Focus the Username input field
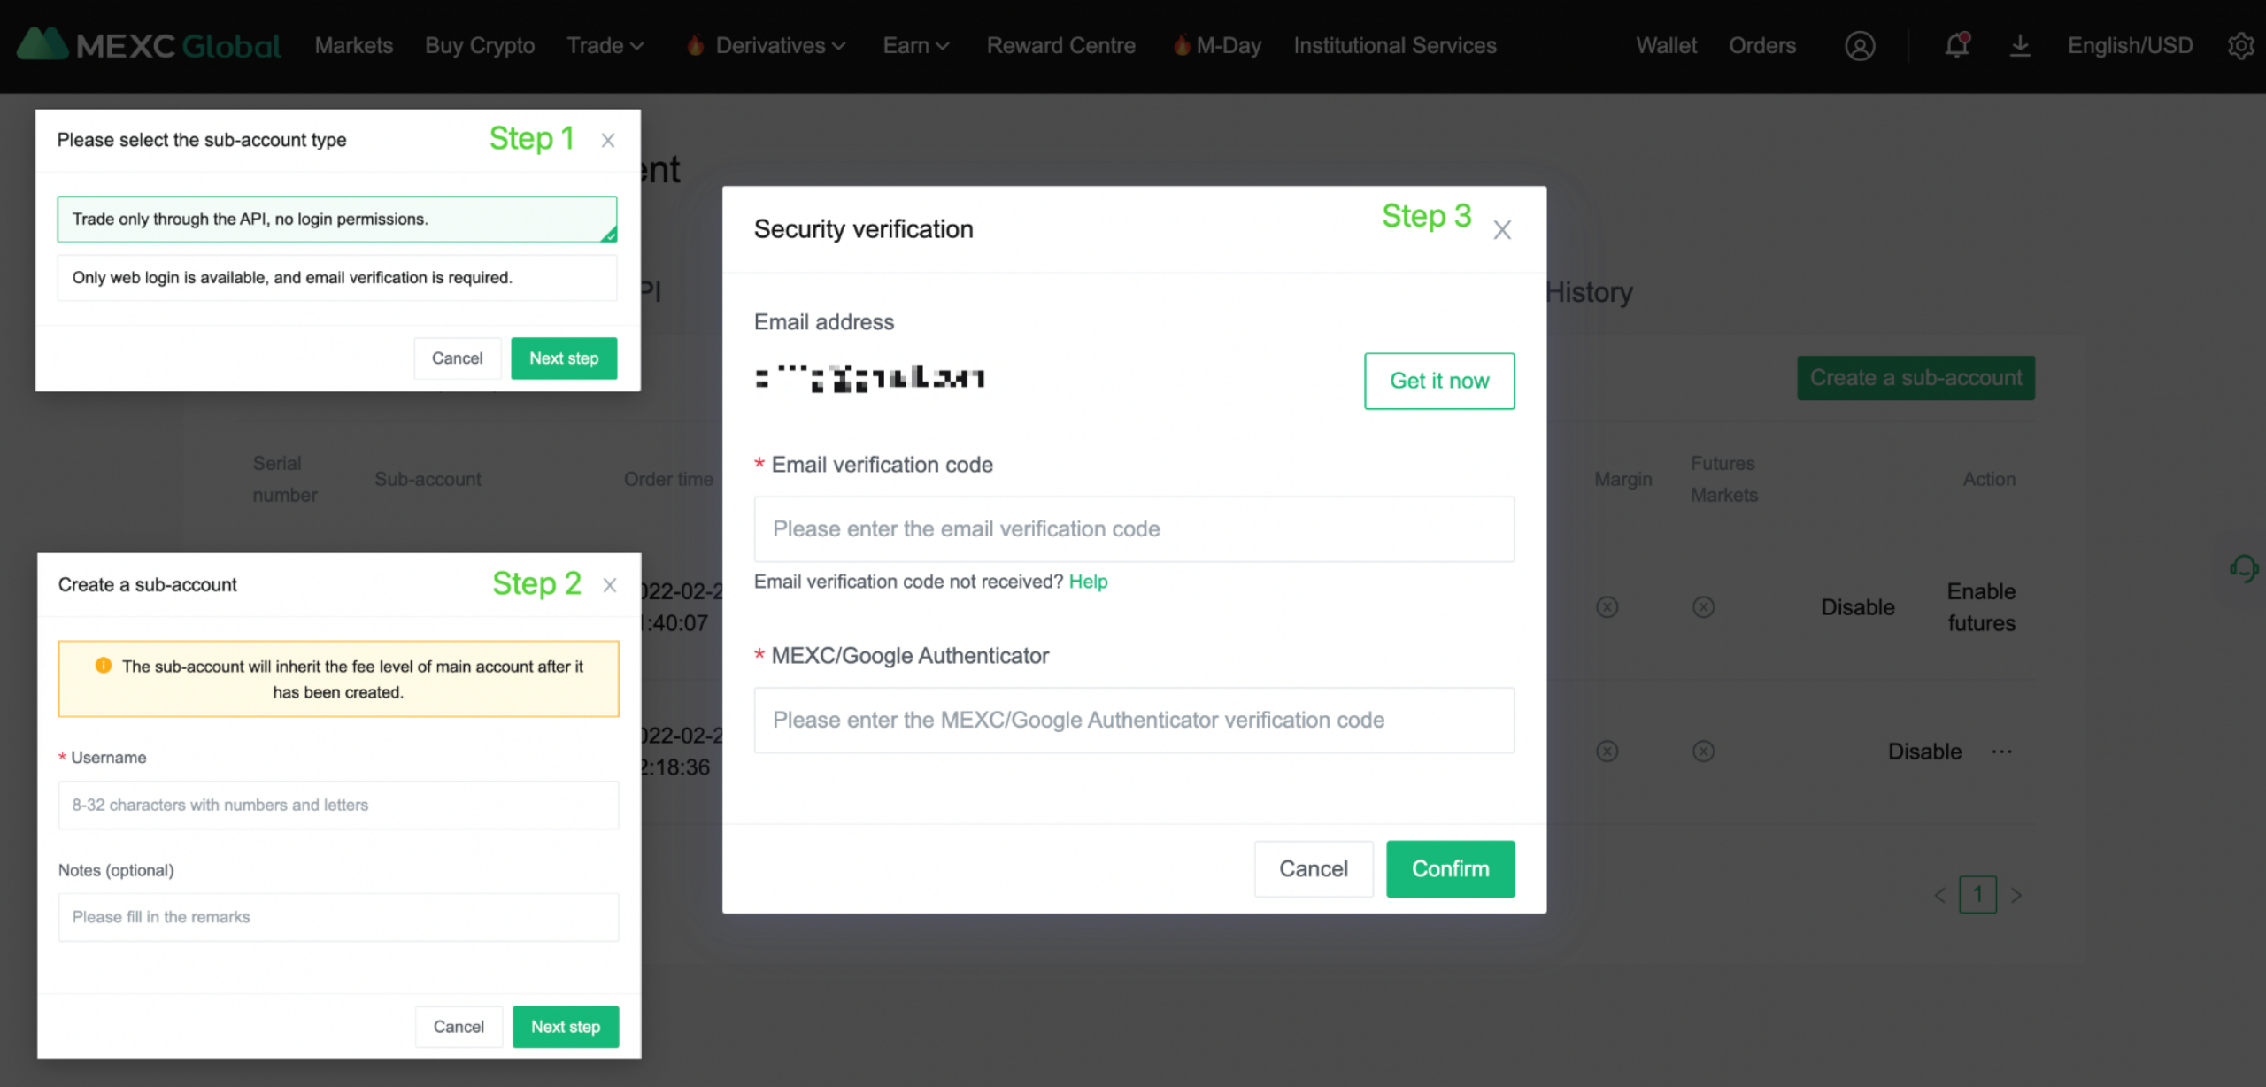Image resolution: width=2266 pixels, height=1087 pixels. 338,805
